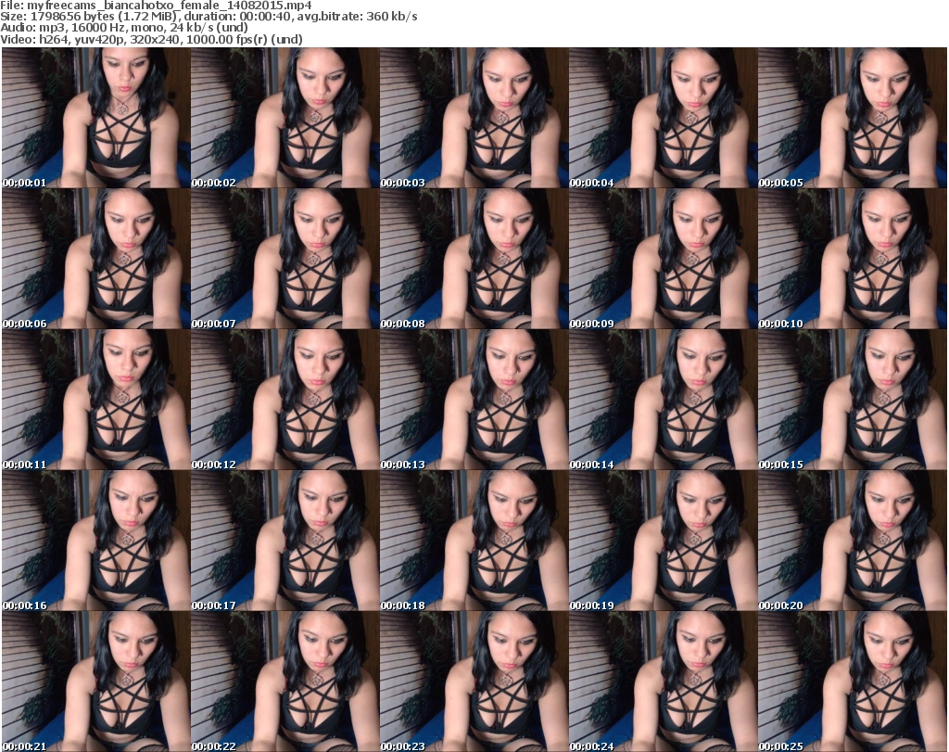949x752 pixels.
Task: Select the thumbnail frame stamped 00:00:10
Action: coord(852,259)
